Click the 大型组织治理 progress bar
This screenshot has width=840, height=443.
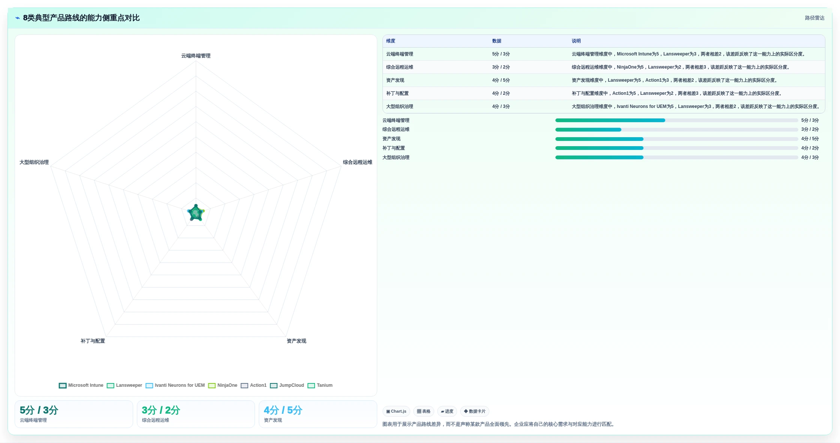(x=676, y=157)
